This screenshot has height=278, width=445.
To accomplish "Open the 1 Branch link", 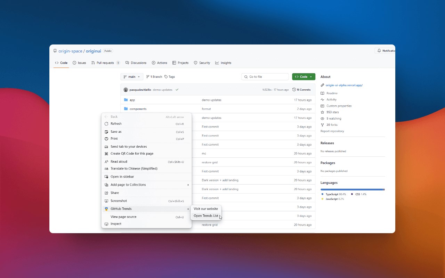I will 154,77.
